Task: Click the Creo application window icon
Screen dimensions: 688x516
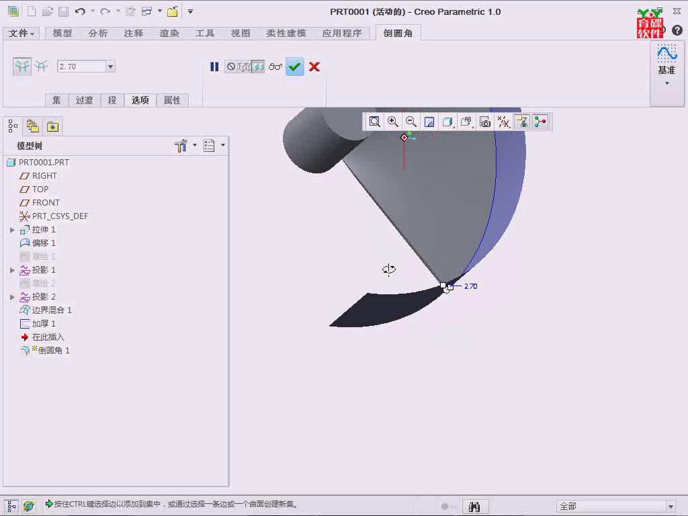Action: tap(13, 11)
